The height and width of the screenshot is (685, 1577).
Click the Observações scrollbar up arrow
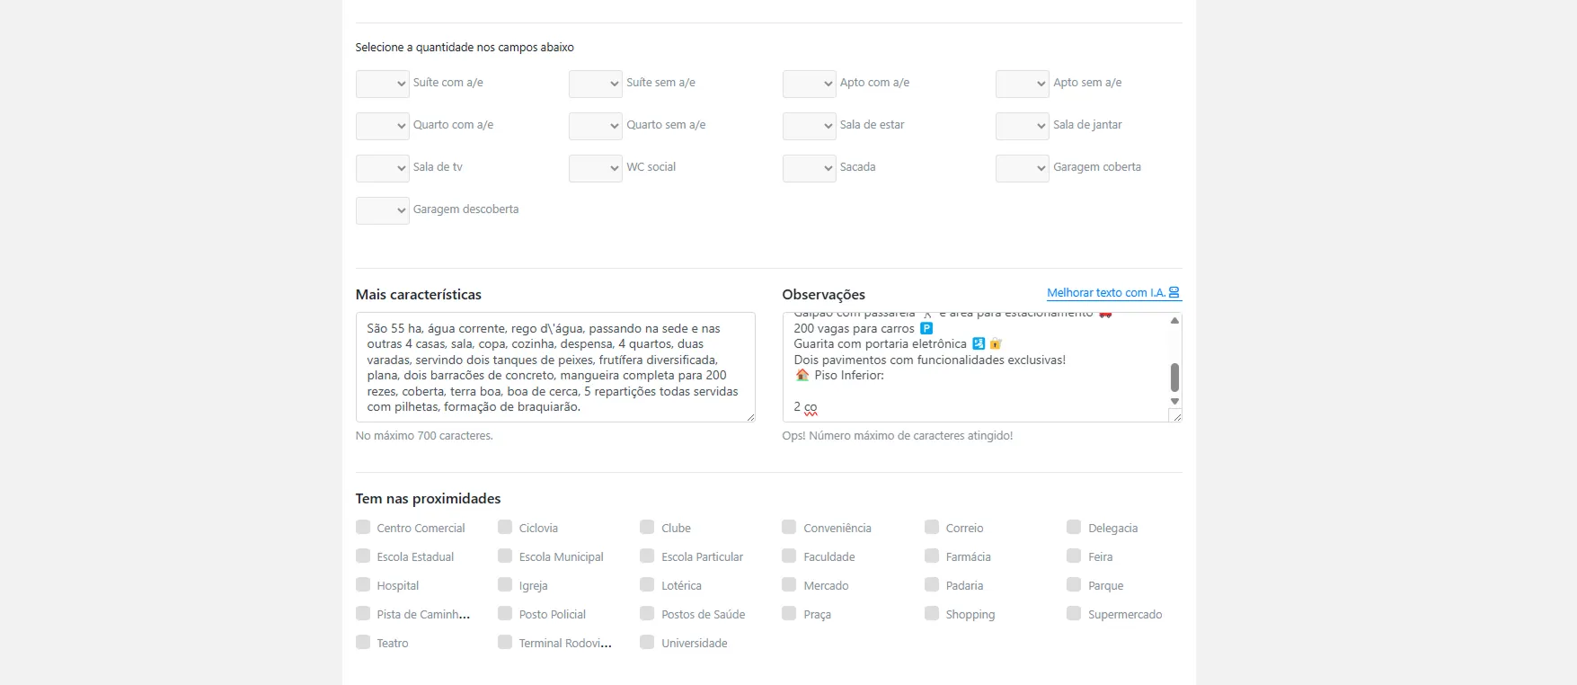[x=1174, y=321]
